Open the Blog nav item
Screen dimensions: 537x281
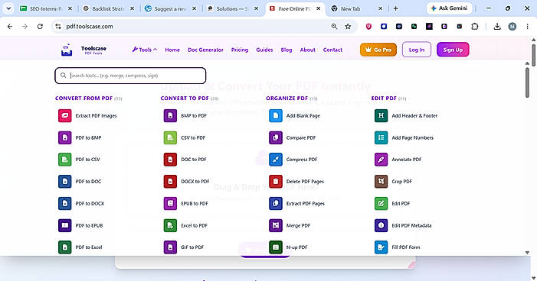coord(287,50)
